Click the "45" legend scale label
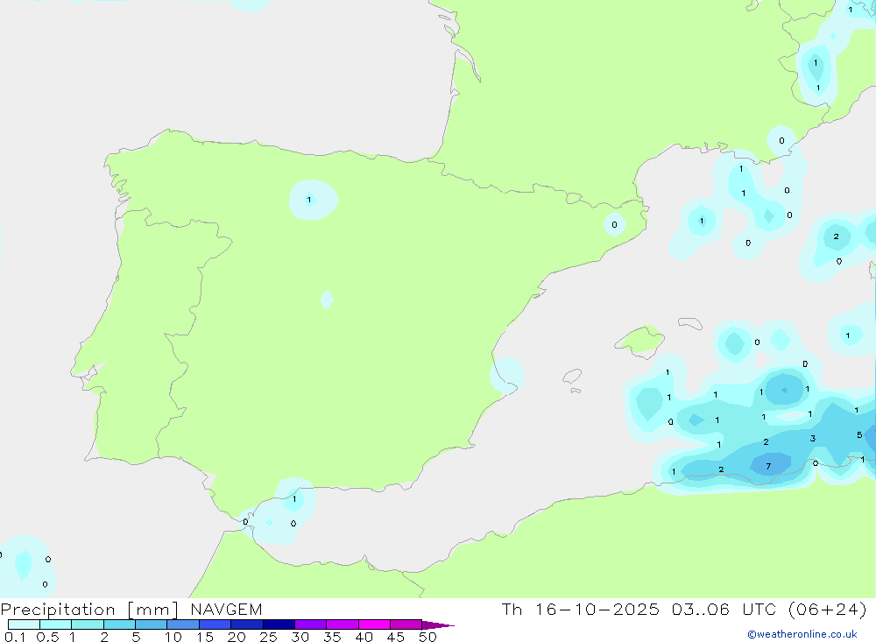876x642 pixels. pos(396,637)
